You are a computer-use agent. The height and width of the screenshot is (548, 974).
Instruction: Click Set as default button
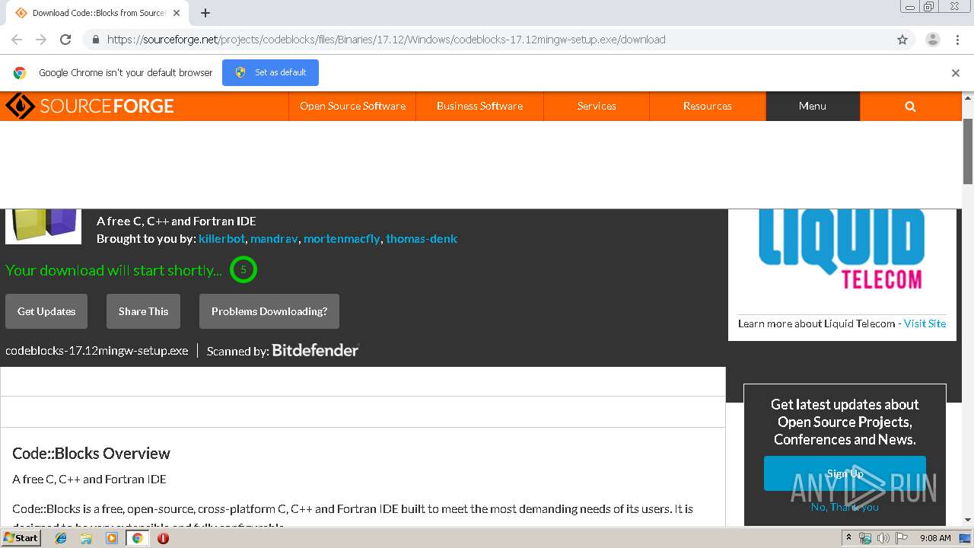(270, 72)
